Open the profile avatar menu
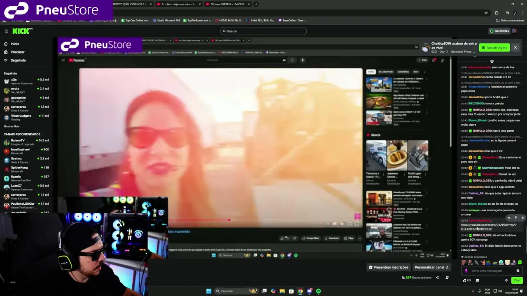Screen dimensions: 527x296 [x=515, y=31]
